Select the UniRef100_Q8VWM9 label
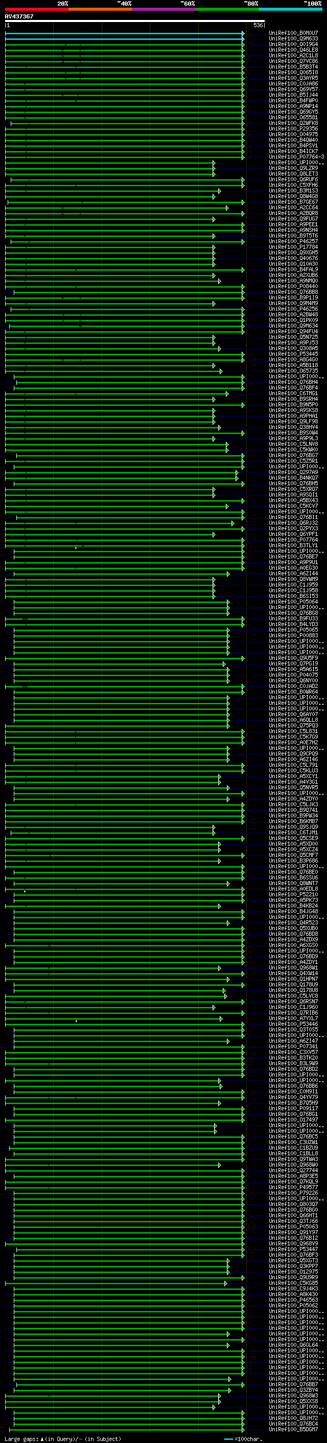327x1443 pixels. [x=293, y=579]
